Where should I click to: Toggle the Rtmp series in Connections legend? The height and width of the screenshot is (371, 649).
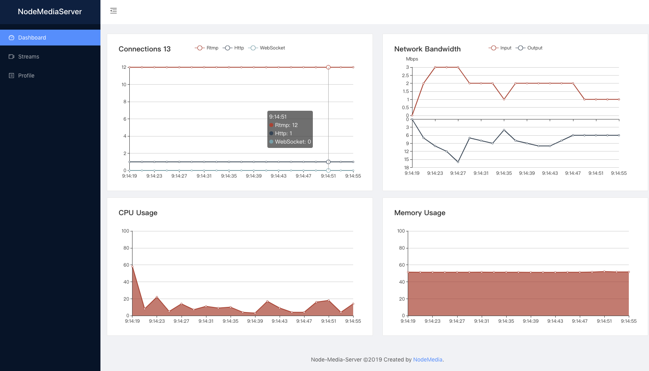206,48
